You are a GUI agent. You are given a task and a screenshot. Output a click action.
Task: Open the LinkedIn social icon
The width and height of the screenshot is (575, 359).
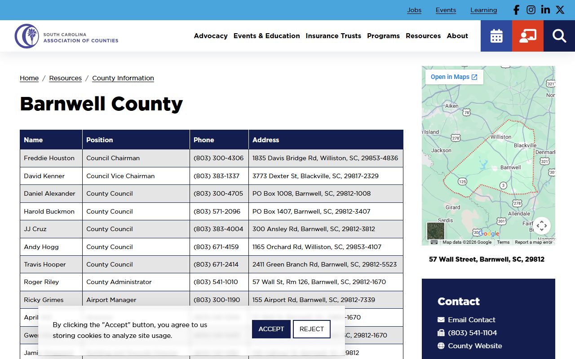[545, 10]
